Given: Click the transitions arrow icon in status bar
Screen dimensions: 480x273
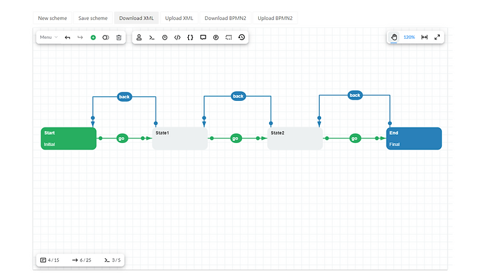Looking at the screenshot, I should 75,260.
